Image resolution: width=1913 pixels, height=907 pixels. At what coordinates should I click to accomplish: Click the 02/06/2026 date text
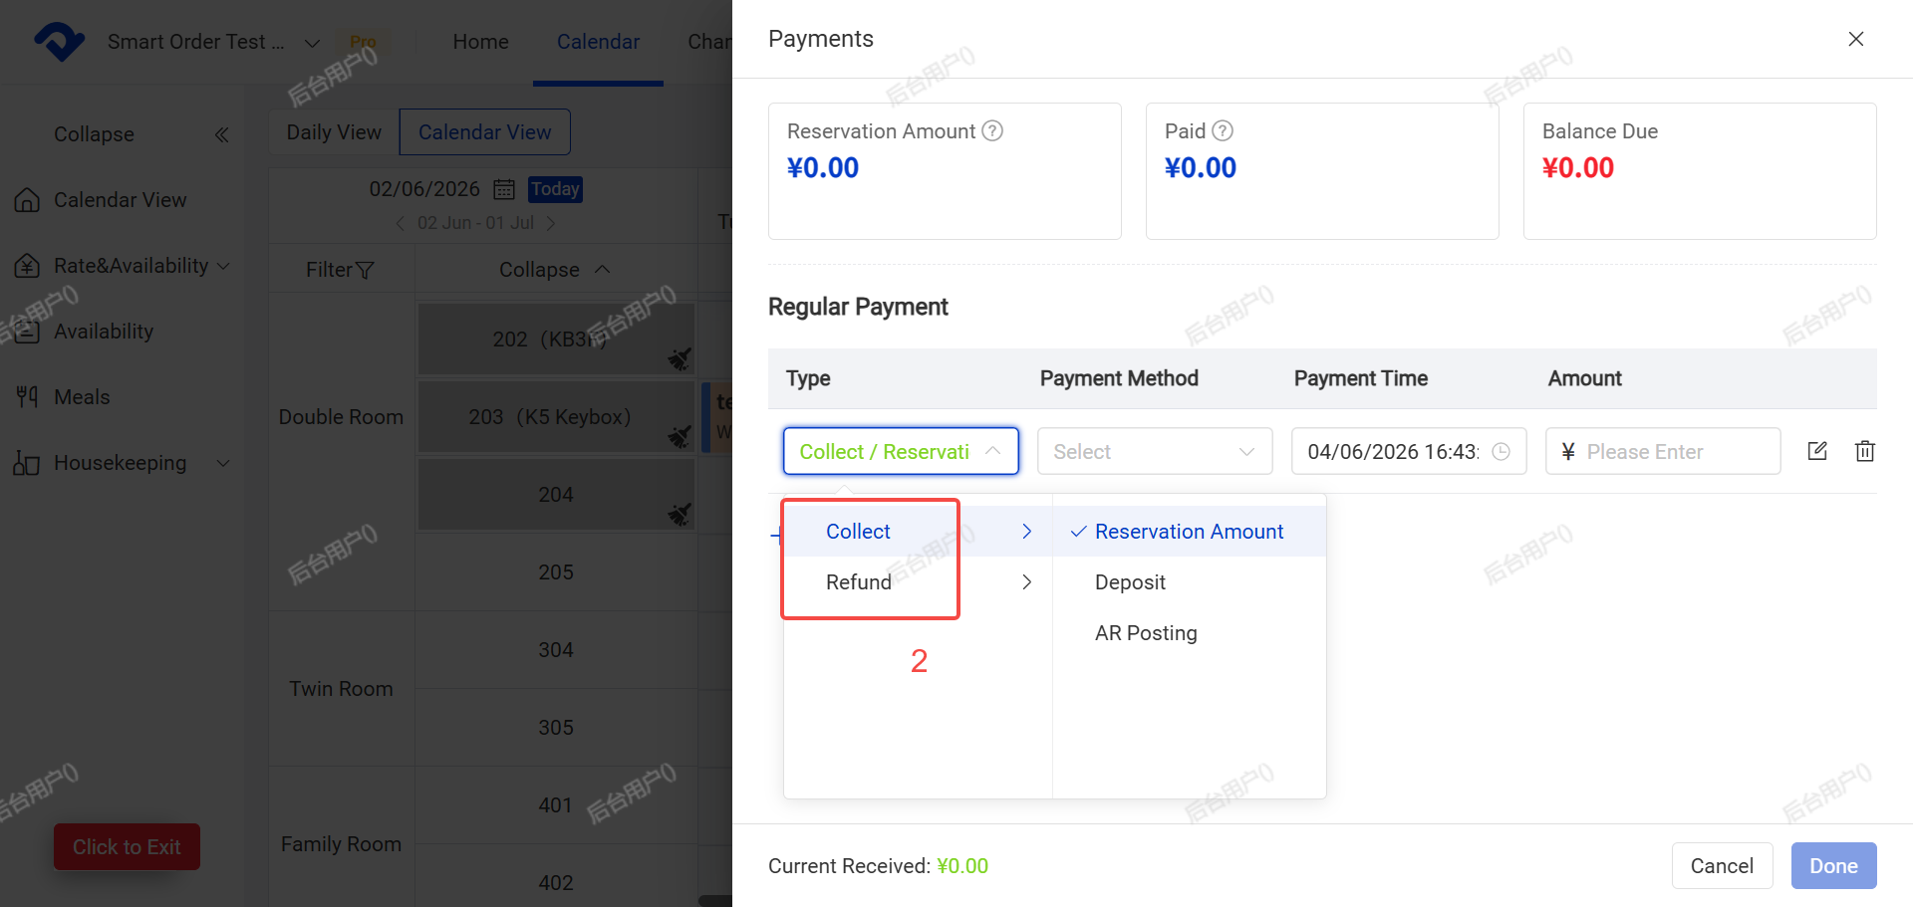[424, 189]
